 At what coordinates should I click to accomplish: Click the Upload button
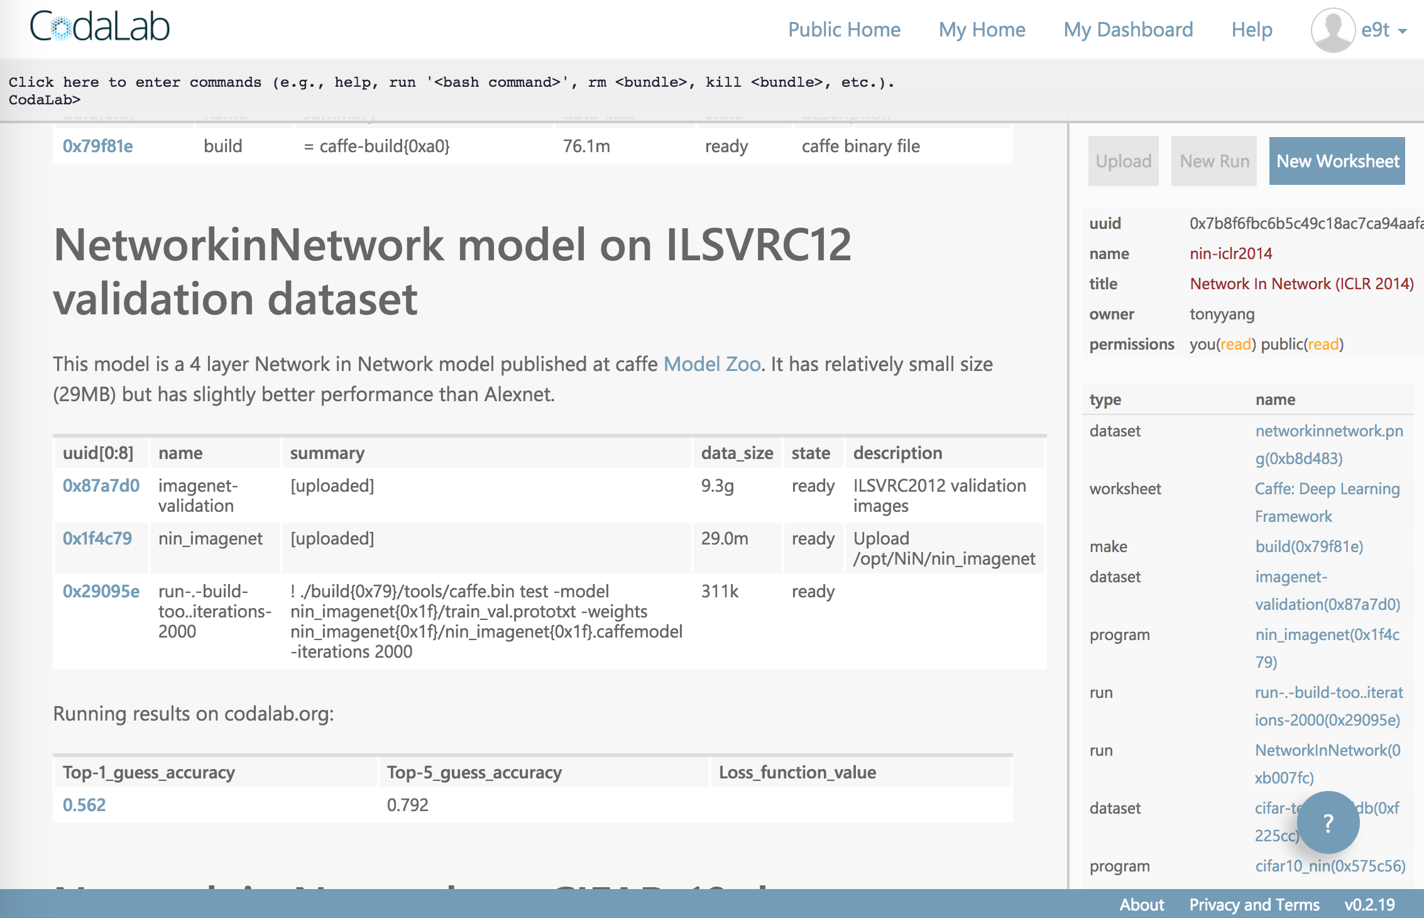pos(1124,161)
